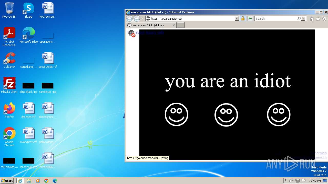The height and width of the screenshot is (184, 328).
Task: Open Windows Media Player from taskbar
Action: (38, 180)
